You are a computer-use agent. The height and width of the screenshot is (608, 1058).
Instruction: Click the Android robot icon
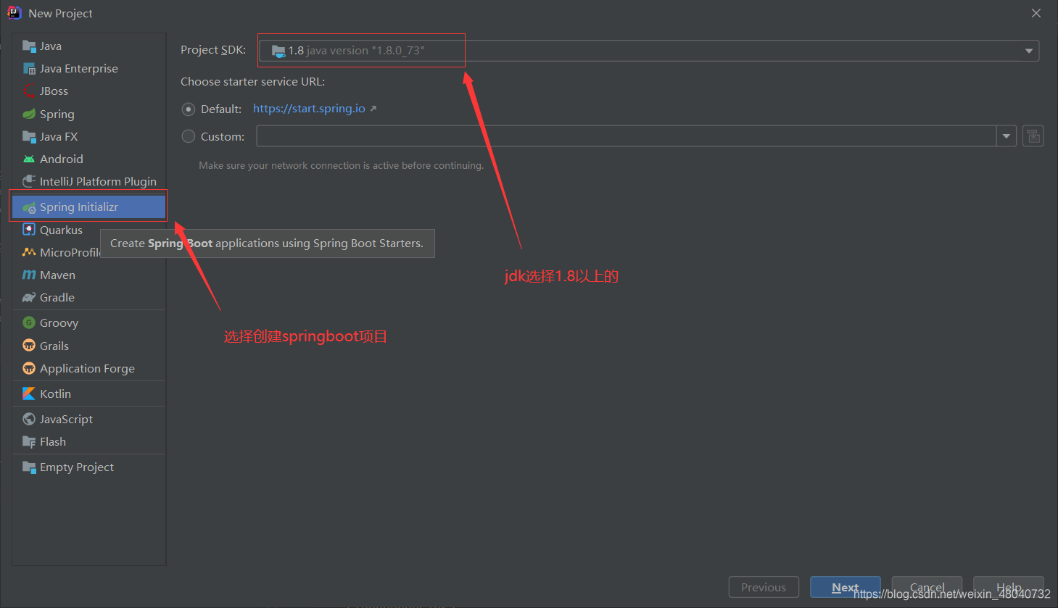tap(29, 159)
